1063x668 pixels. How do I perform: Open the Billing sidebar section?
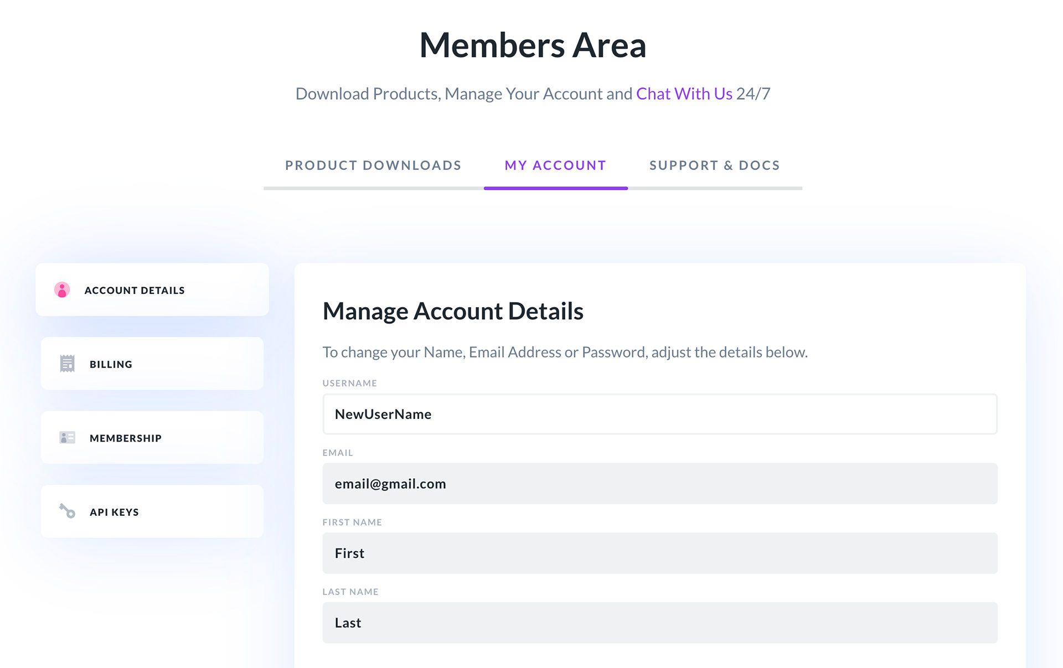pyautogui.click(x=111, y=364)
